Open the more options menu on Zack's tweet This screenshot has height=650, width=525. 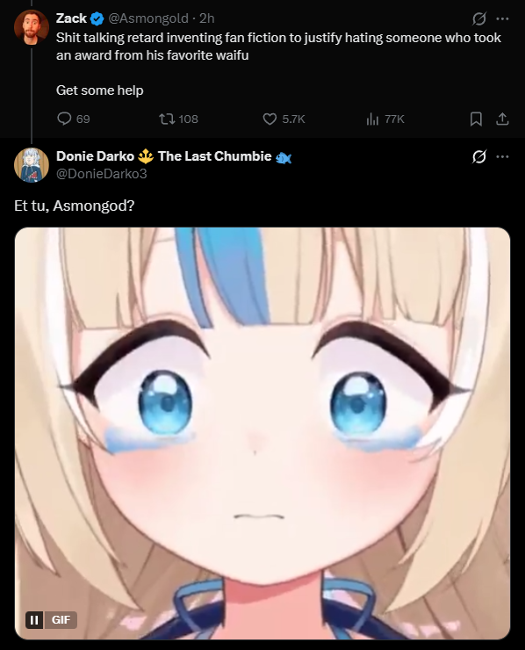click(x=503, y=18)
